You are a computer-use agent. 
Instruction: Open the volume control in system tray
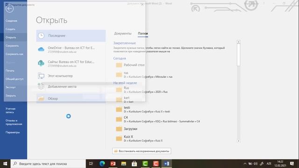[x=256, y=164]
